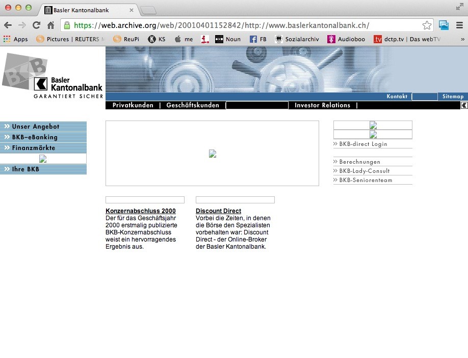Viewport: 468px width, 358px height.
Task: Go back to the previous page
Action: click(x=8, y=25)
